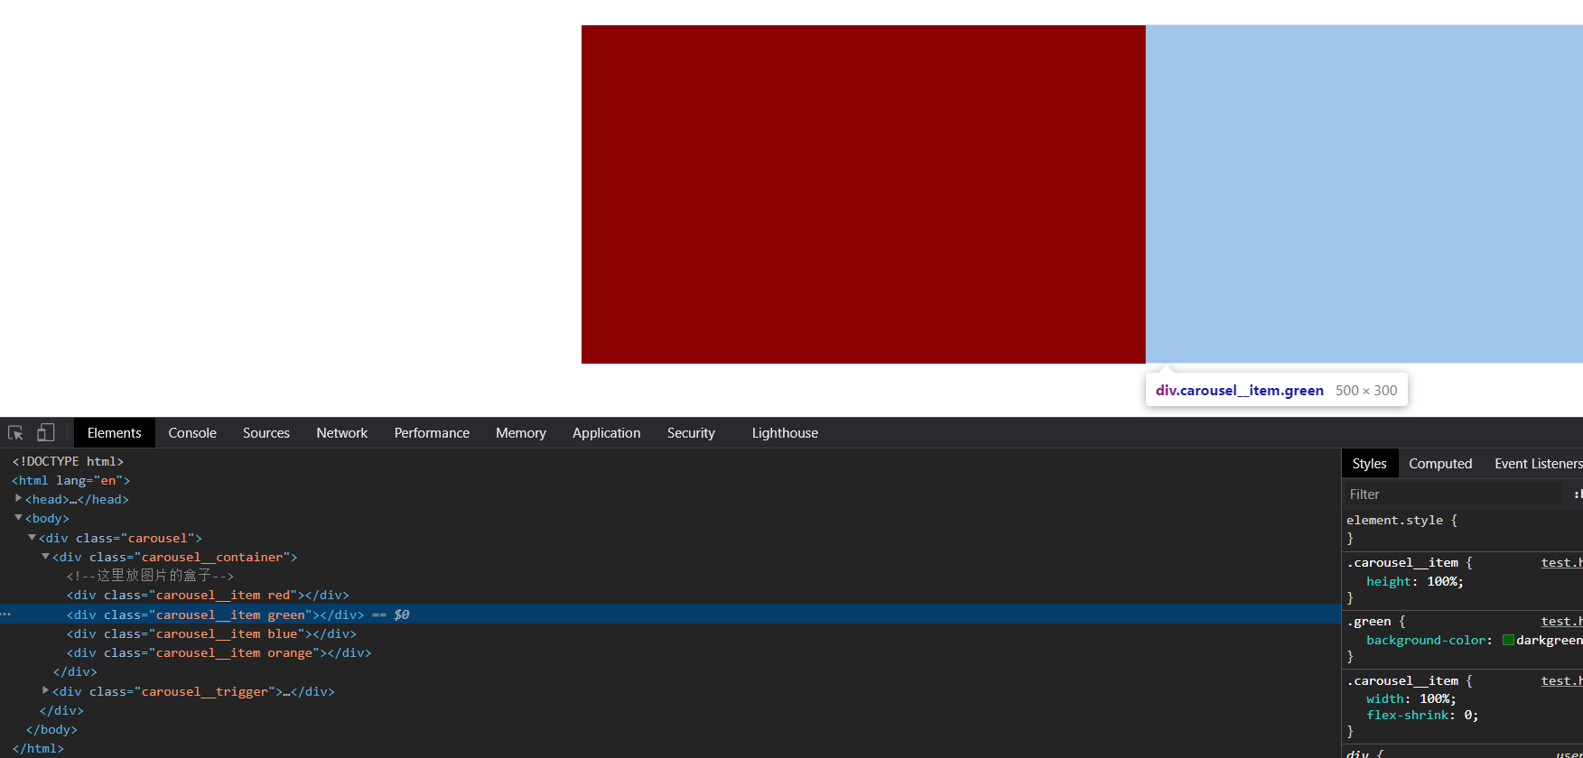Viewport: 1583px width, 758px height.
Task: Switch to the Application tab
Action: [x=607, y=433]
